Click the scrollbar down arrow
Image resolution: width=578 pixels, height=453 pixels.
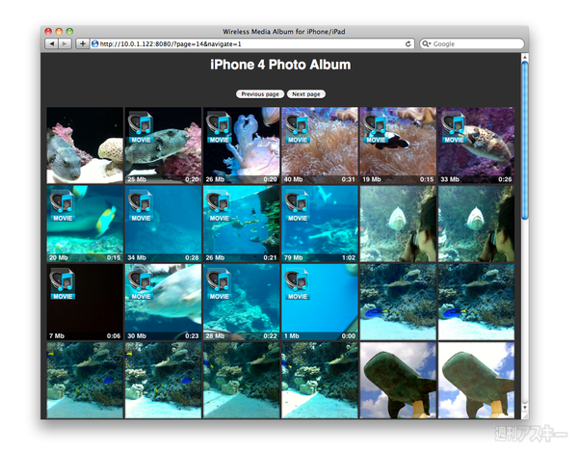(x=525, y=408)
